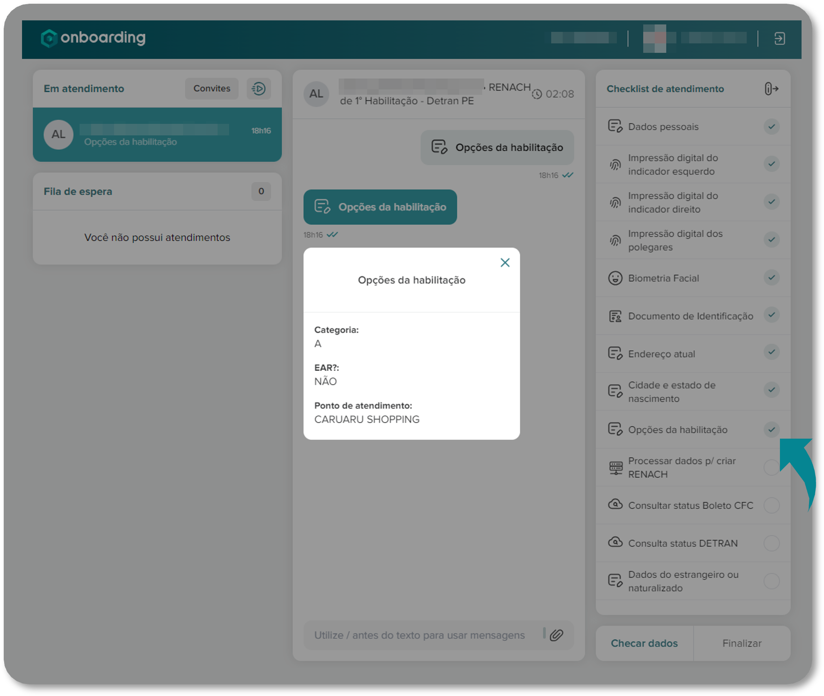Click the play queue icon beside Convites
The image size is (824, 696).
point(259,89)
